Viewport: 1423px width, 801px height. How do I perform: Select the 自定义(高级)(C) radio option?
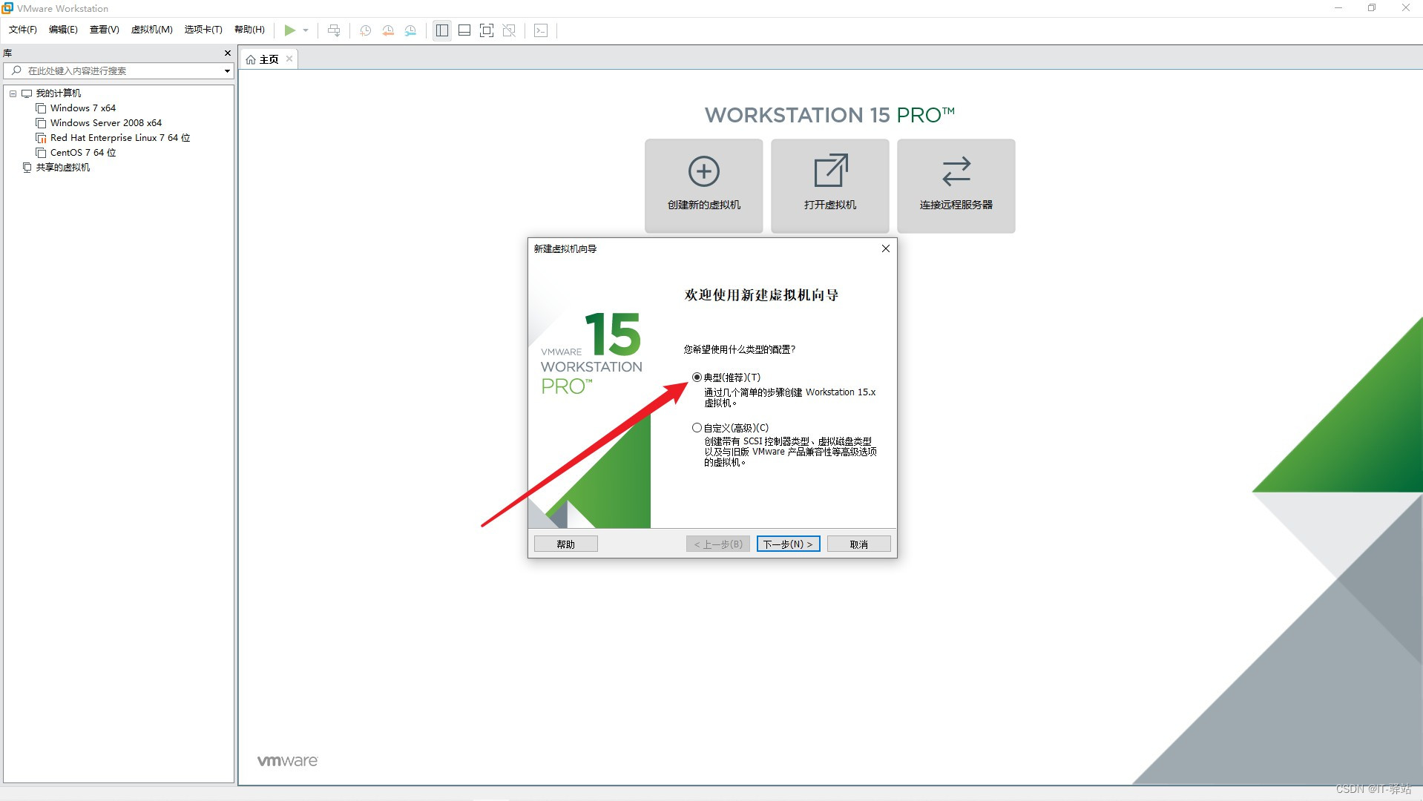697,428
